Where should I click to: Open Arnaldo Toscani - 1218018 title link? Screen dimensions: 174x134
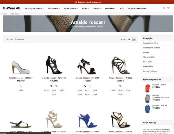coord(120,132)
